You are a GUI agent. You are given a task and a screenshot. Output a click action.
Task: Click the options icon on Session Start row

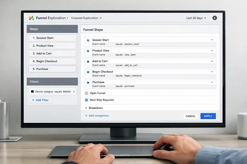pyautogui.click(x=212, y=40)
